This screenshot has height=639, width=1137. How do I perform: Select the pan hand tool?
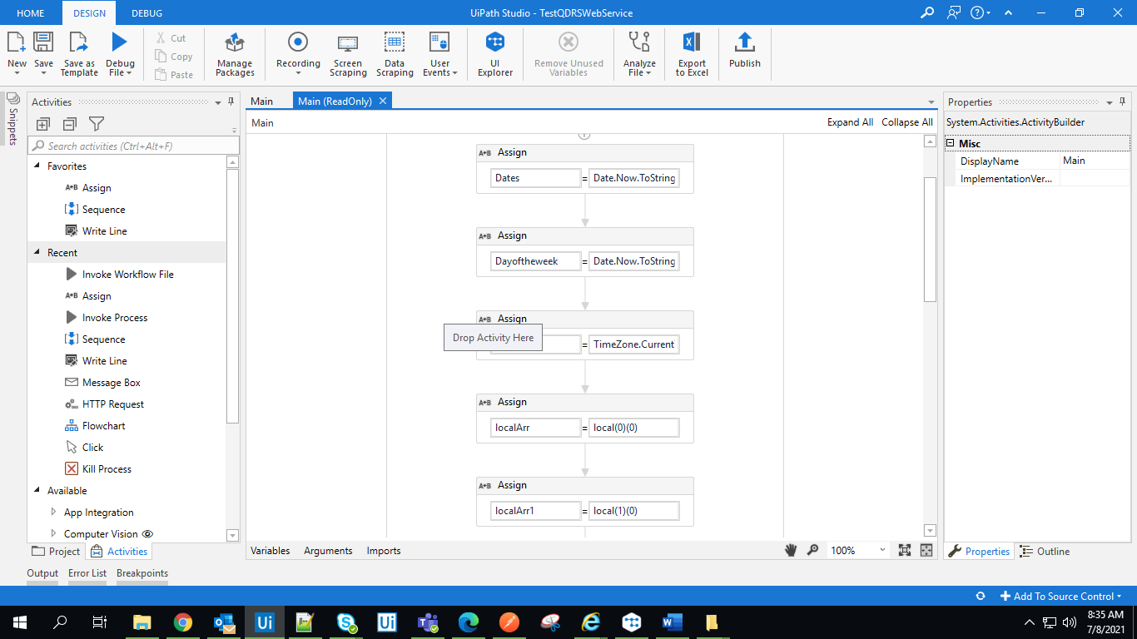point(792,550)
